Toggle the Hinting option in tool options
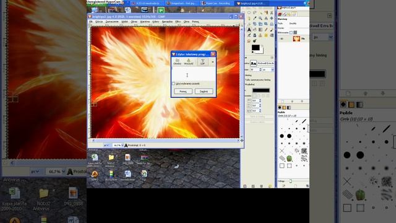Viewport: 396px width, 223px height. (x=248, y=76)
